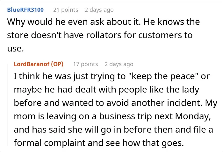223x152 pixels.
Task: Click the quoted phrase "keep the peace"
Action: pos(163,76)
